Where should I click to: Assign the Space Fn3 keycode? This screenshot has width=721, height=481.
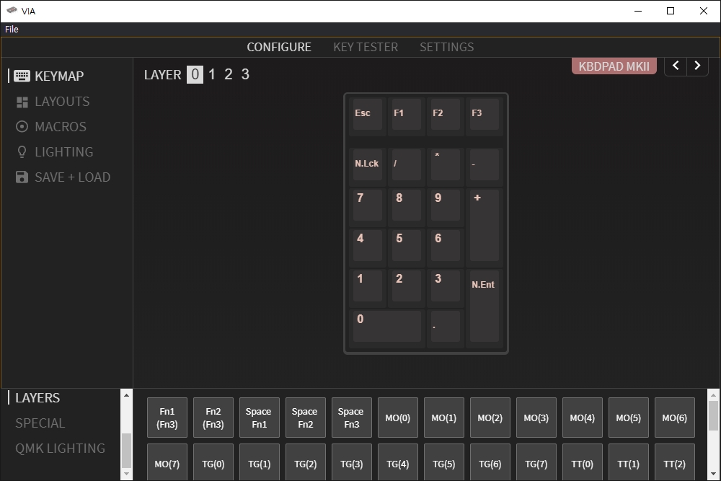coord(352,418)
